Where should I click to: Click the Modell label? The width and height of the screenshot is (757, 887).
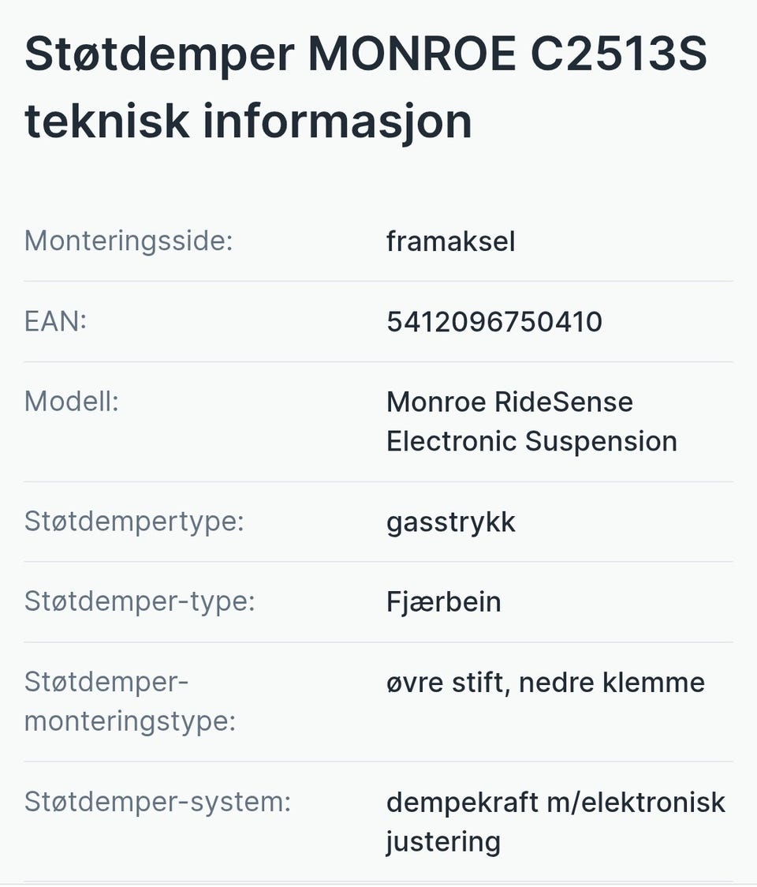pyautogui.click(x=71, y=402)
